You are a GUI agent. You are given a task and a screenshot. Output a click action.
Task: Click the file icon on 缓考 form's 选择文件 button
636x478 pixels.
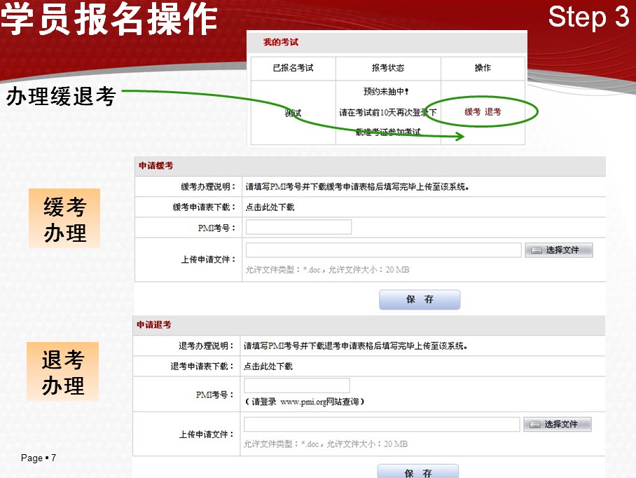(535, 250)
